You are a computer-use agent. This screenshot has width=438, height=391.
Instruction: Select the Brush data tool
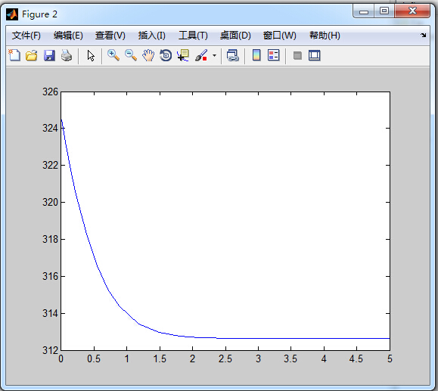tap(201, 55)
